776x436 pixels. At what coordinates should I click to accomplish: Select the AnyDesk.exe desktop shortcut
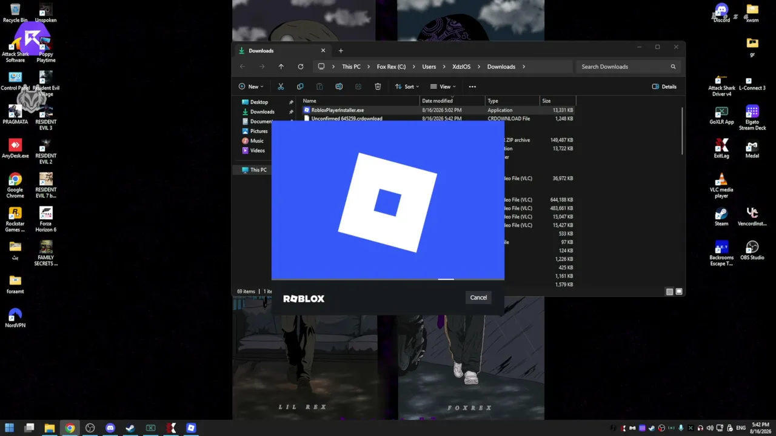pos(15,149)
